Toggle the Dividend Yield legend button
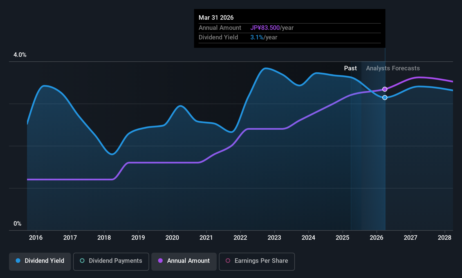The height and width of the screenshot is (278, 462). click(x=40, y=261)
